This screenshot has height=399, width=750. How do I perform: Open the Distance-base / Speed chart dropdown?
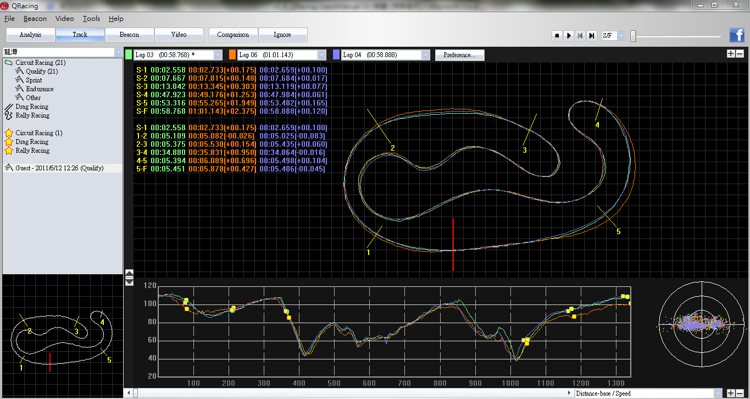[717, 394]
